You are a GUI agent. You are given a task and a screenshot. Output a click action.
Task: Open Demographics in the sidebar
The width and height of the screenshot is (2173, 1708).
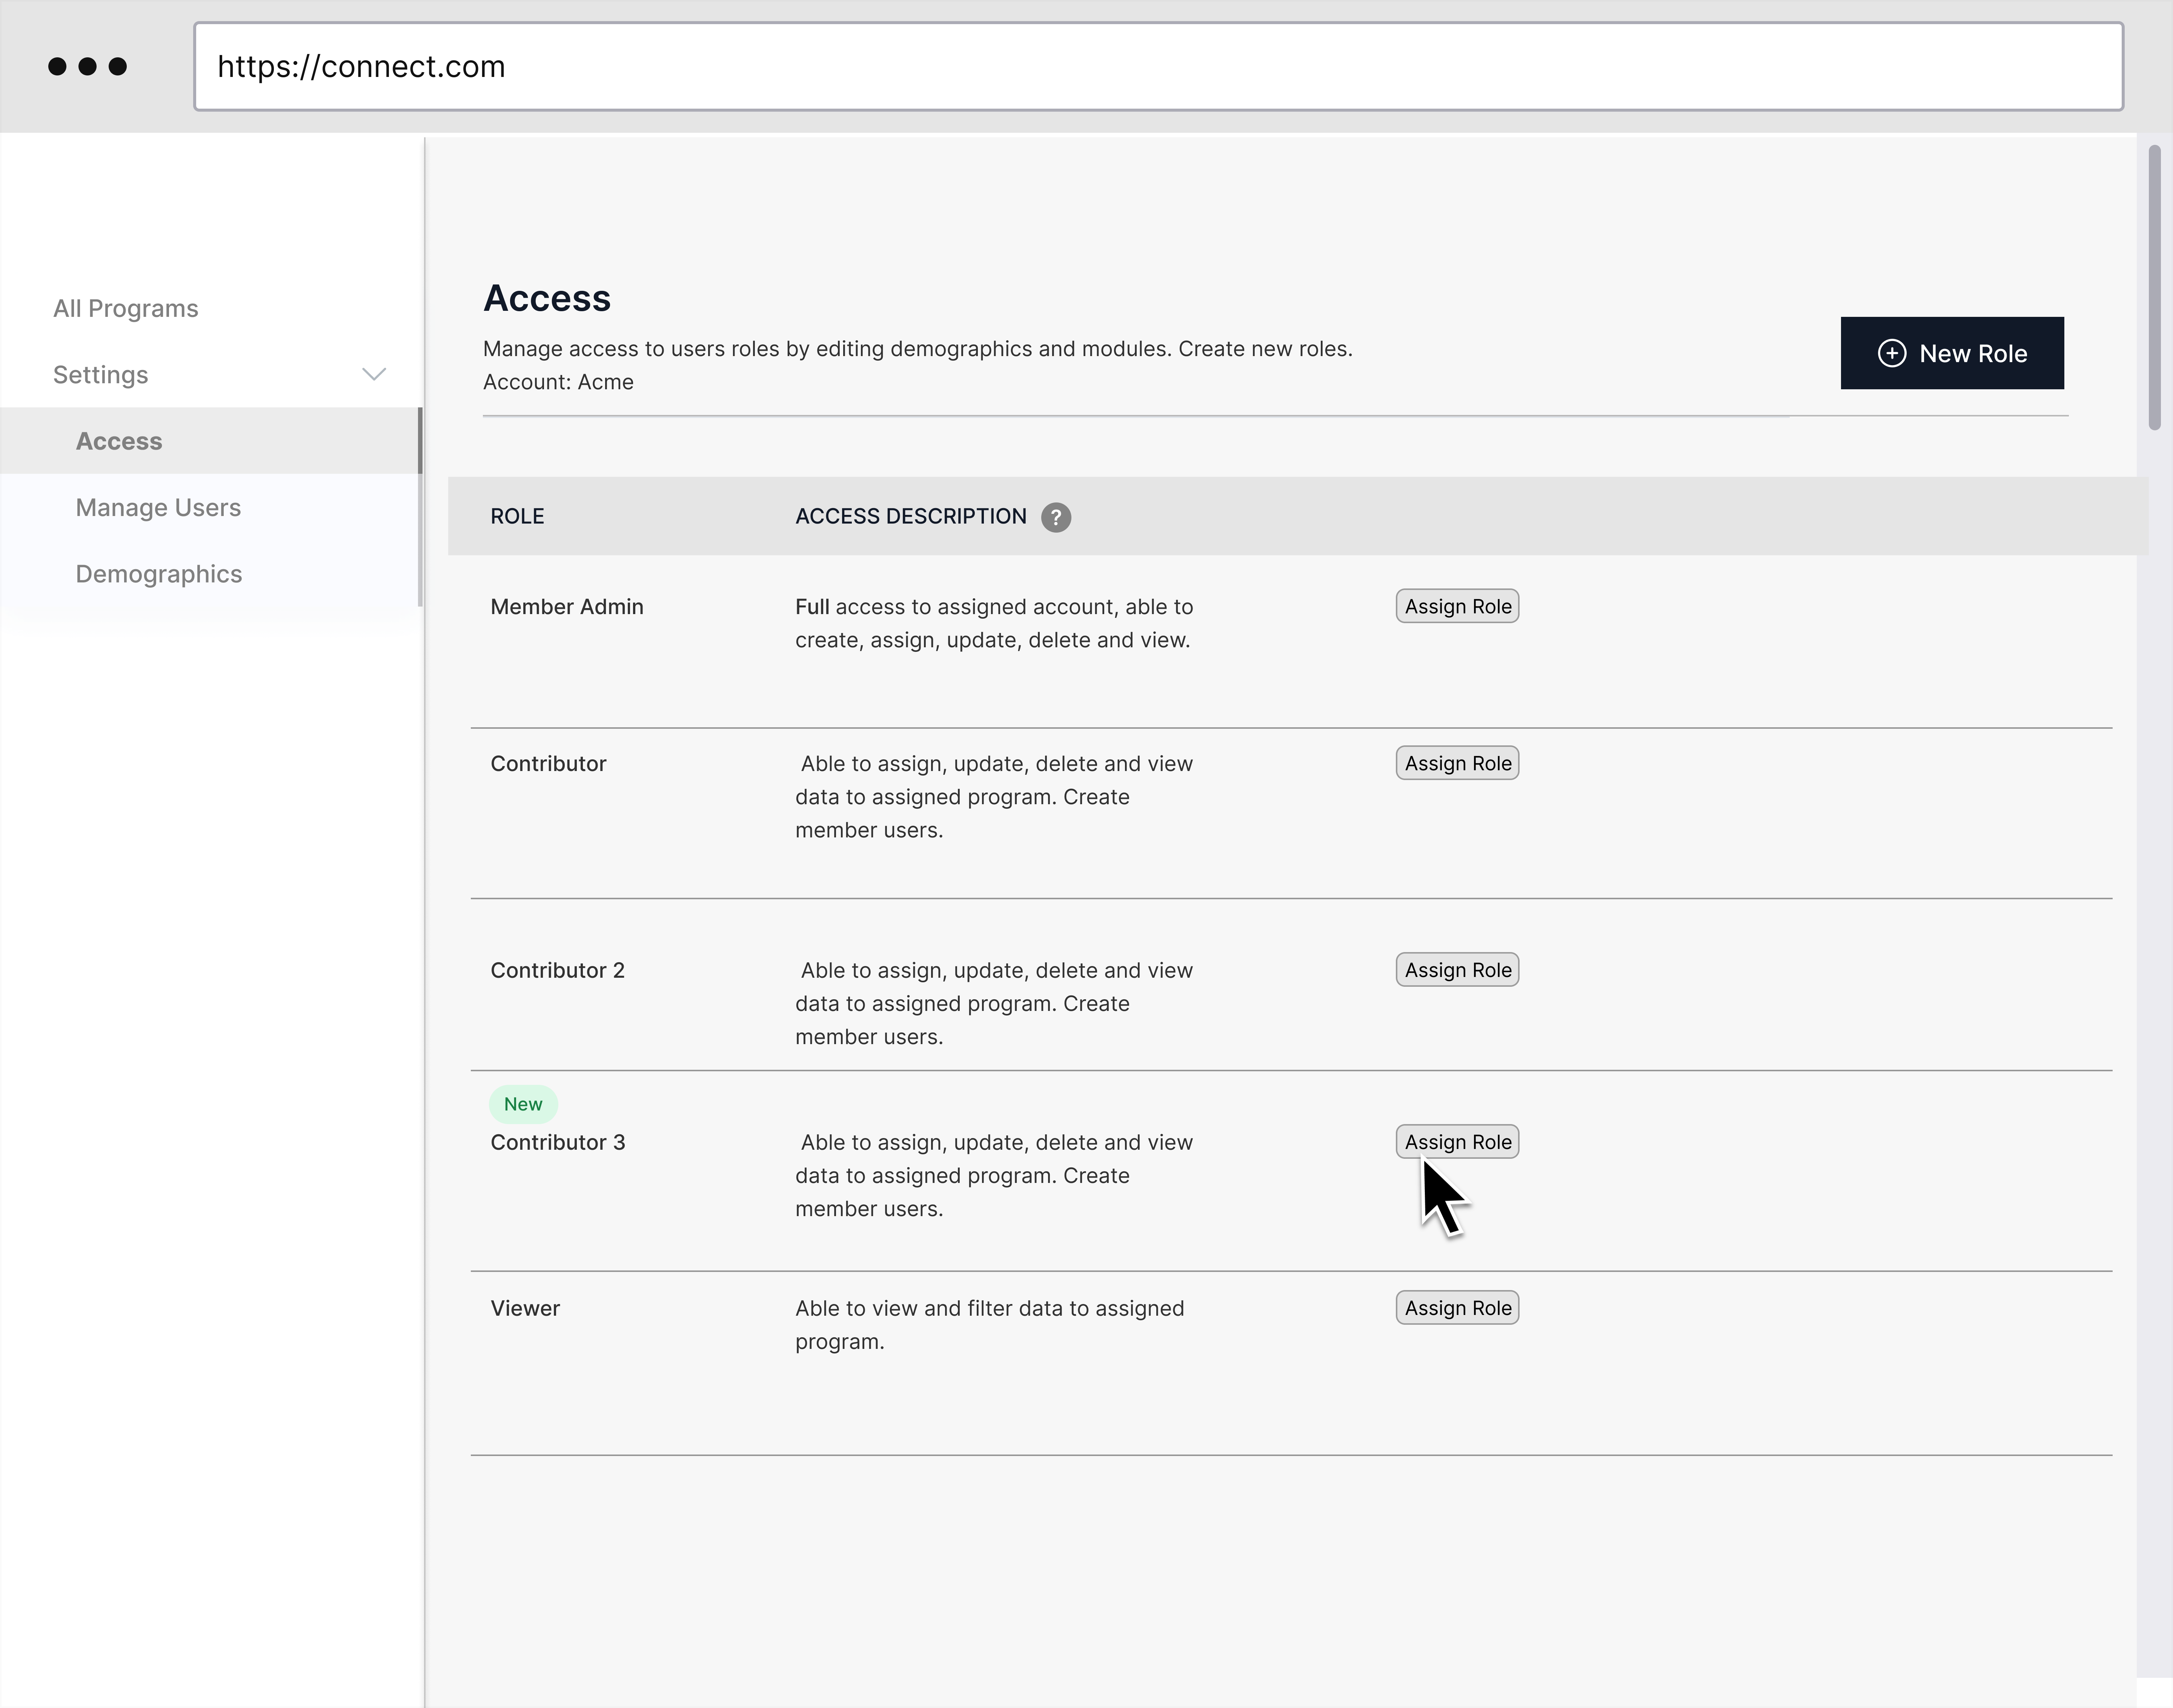[159, 574]
